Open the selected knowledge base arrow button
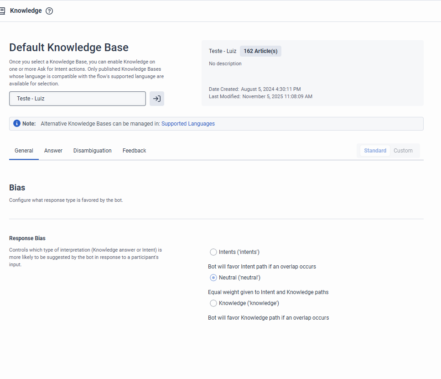 click(157, 99)
